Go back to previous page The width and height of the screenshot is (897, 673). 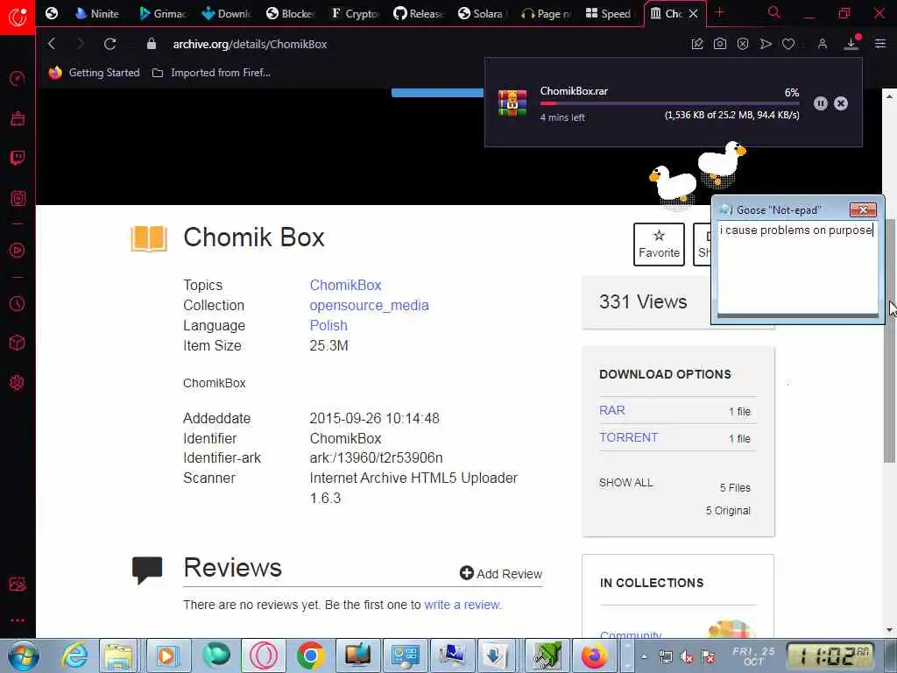(x=52, y=44)
